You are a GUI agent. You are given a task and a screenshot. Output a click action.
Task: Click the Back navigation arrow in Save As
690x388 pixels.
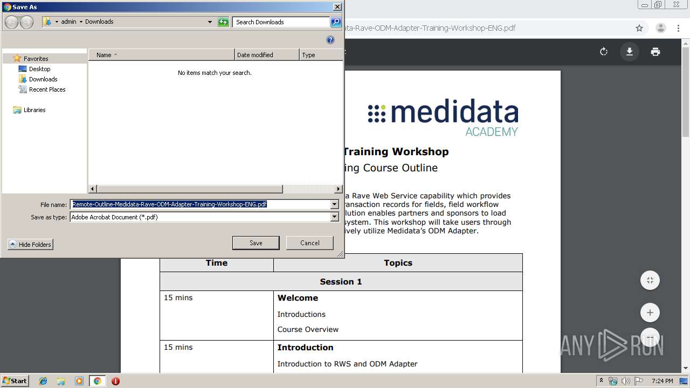click(x=11, y=22)
